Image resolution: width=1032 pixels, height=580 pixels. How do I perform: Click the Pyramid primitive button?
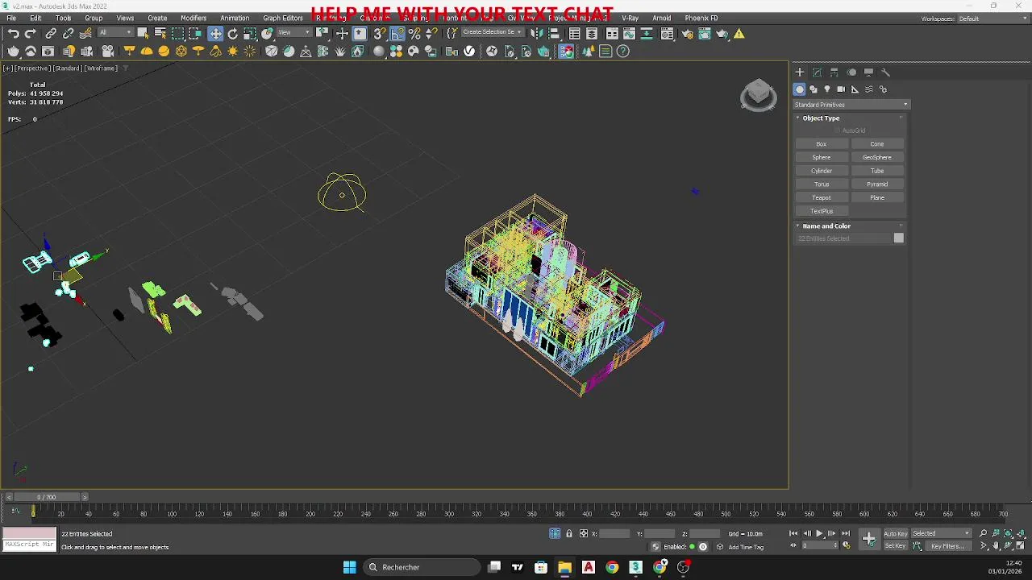click(877, 184)
